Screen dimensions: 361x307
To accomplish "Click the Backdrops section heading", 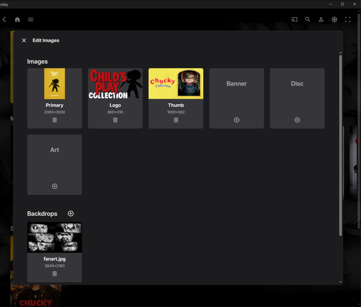I will pos(42,214).
